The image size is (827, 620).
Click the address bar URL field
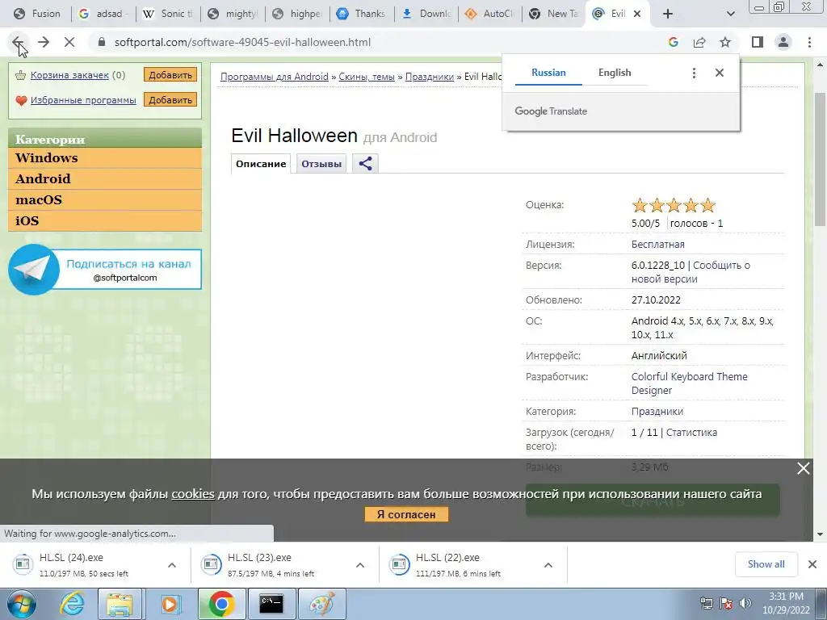click(x=380, y=42)
